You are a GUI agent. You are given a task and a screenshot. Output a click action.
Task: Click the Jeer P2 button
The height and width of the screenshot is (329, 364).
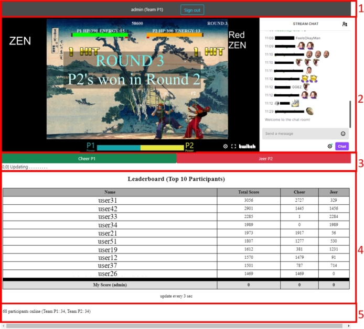263,159
